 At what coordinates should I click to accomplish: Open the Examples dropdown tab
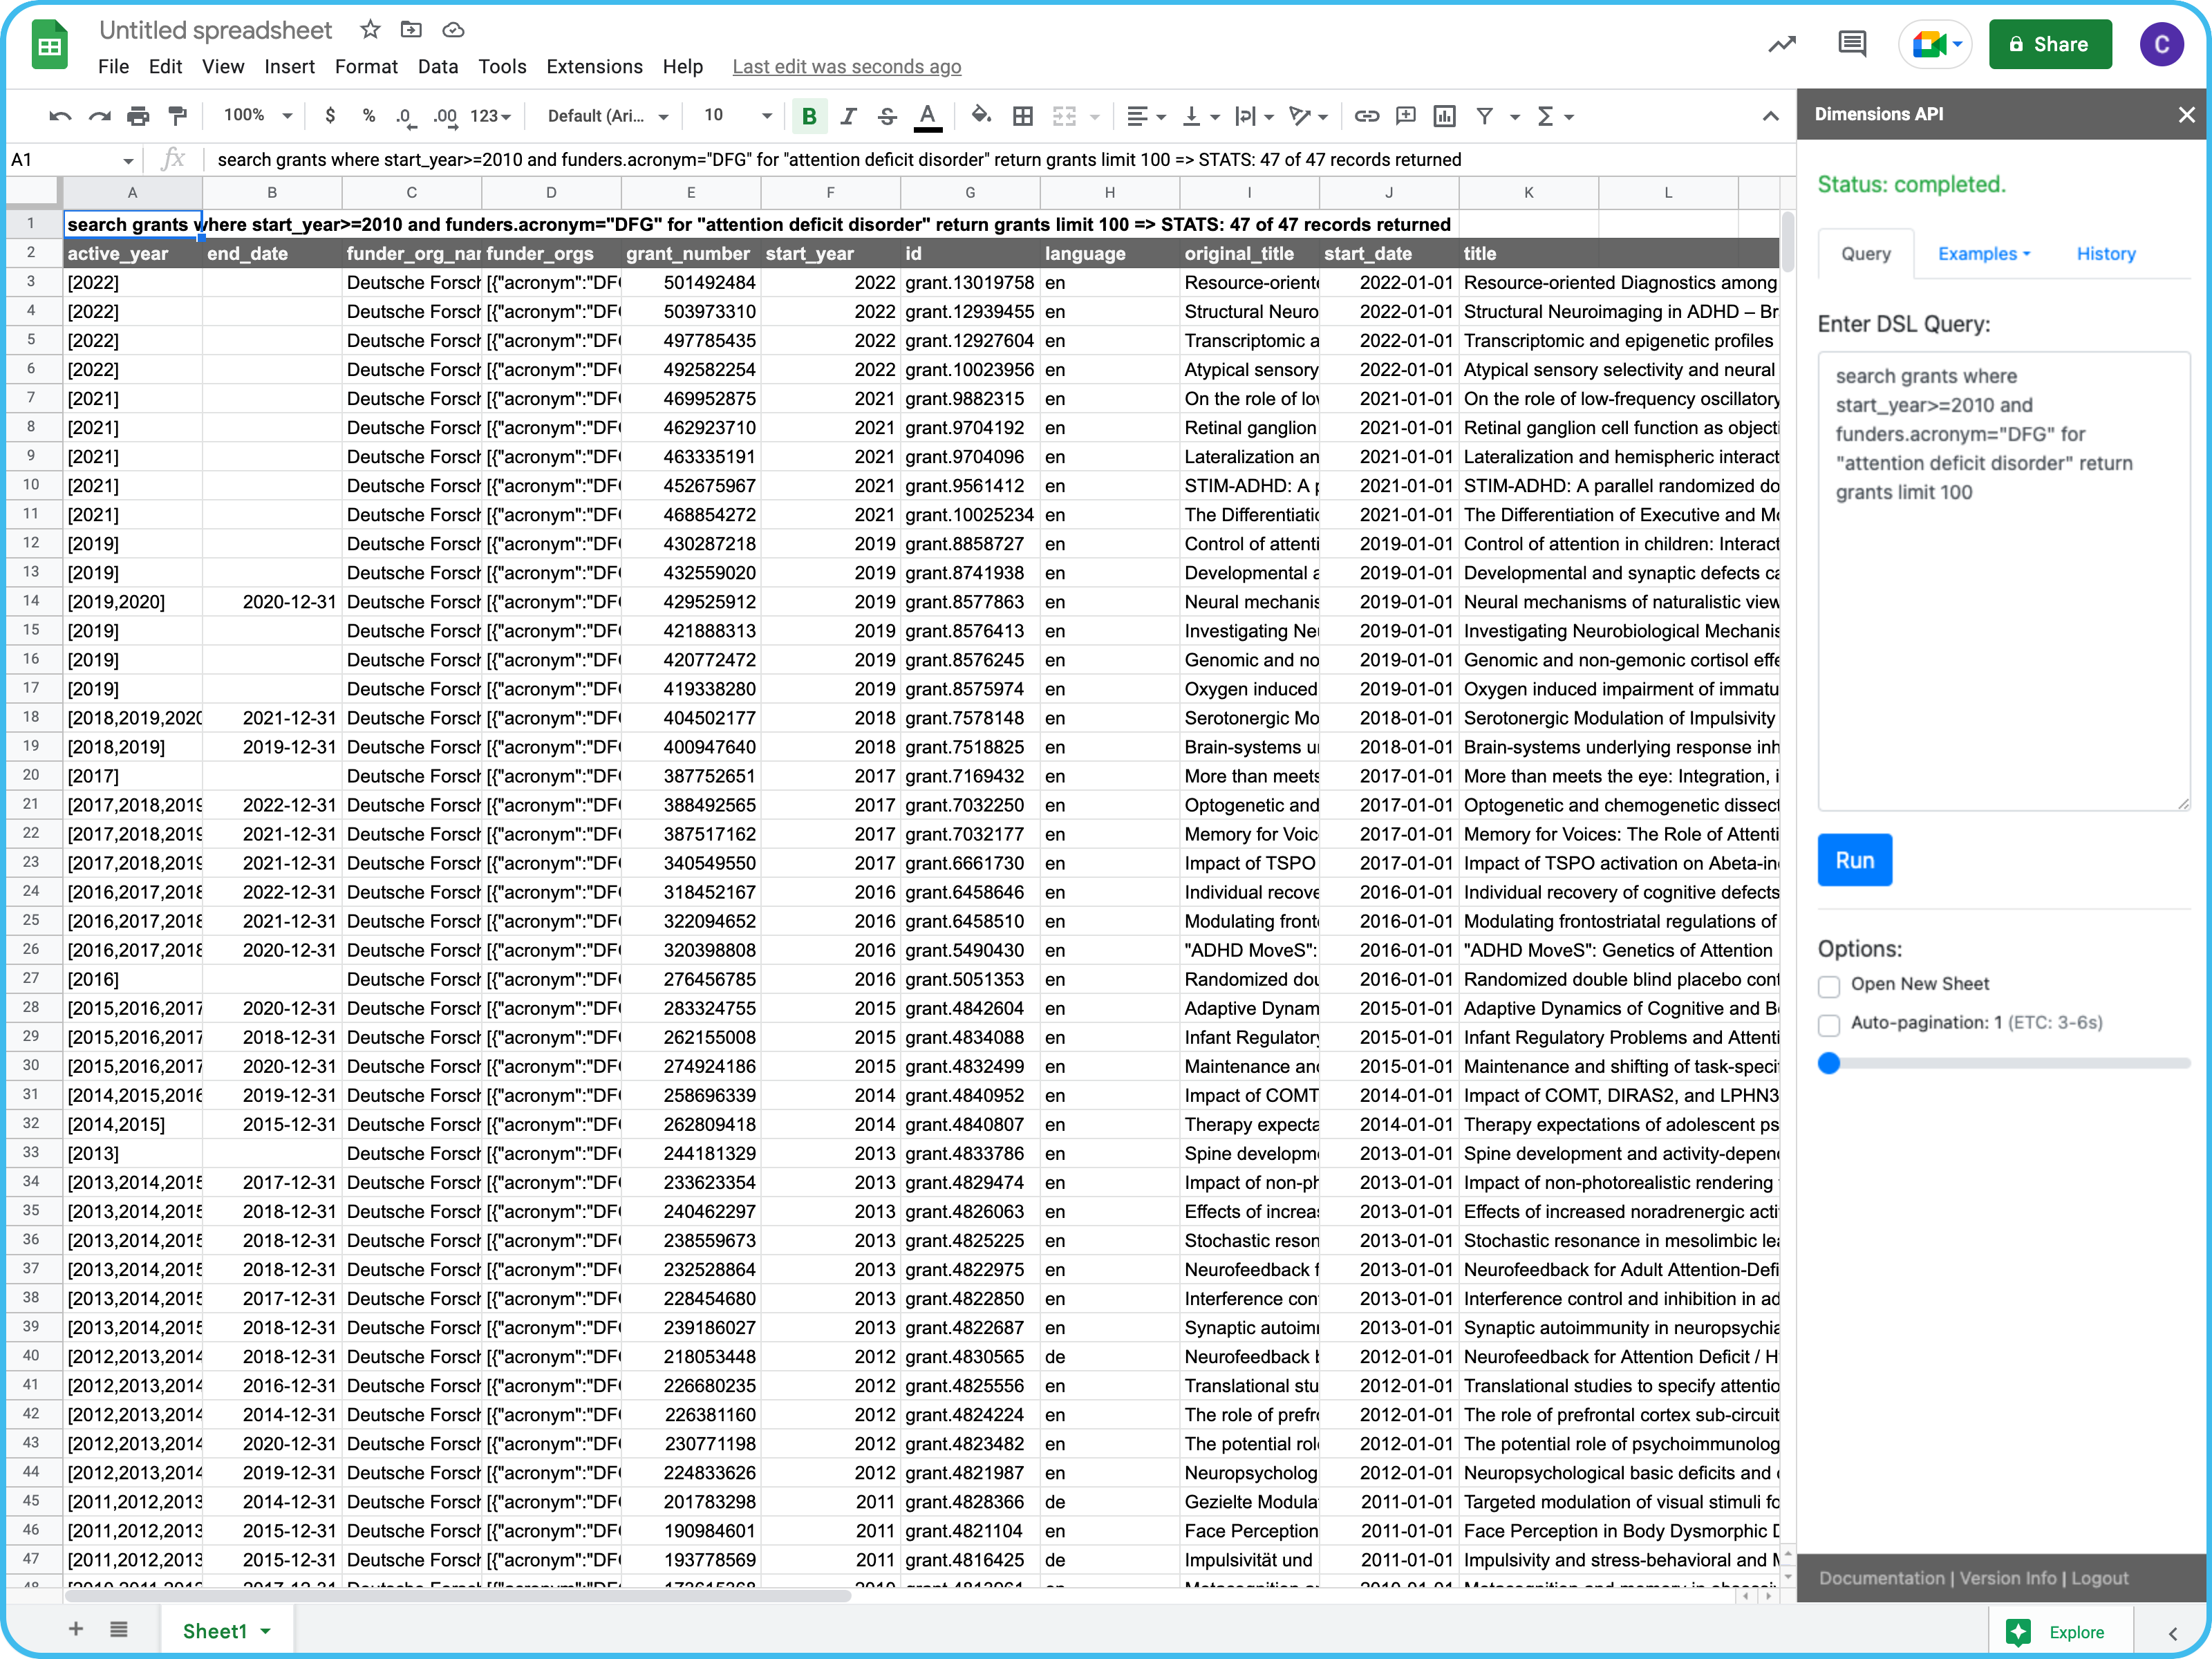click(1983, 254)
